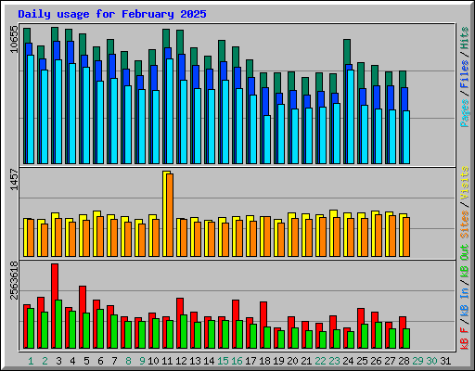Click day 16 on the x-axis
475x371 pixels.
click(237, 361)
